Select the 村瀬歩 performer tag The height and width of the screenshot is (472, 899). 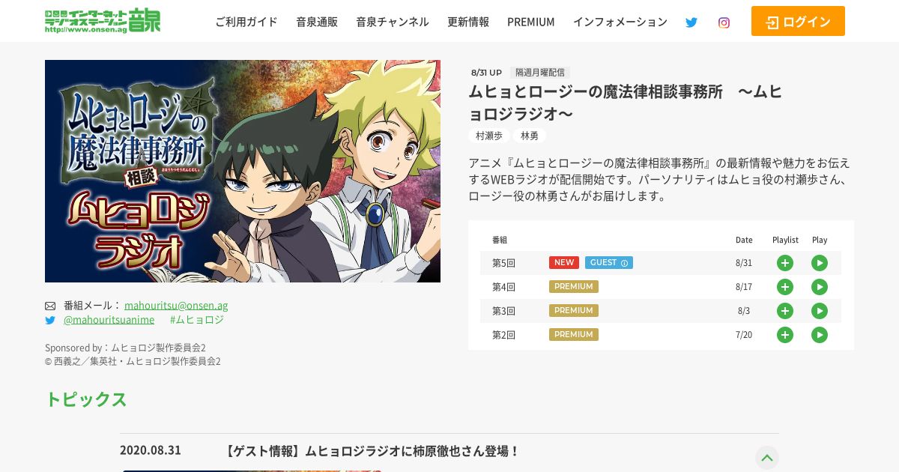pos(489,136)
